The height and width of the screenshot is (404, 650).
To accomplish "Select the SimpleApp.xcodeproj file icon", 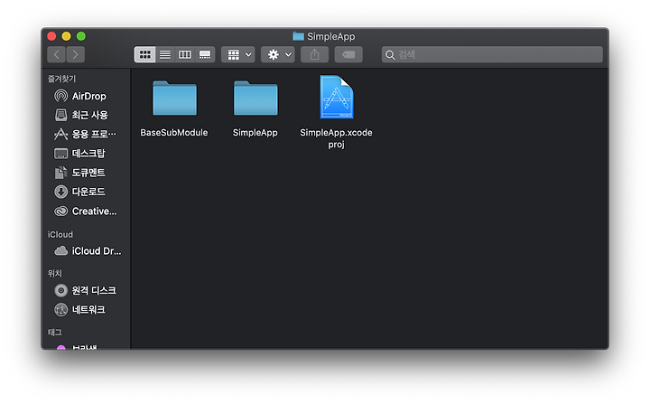I will (x=337, y=97).
